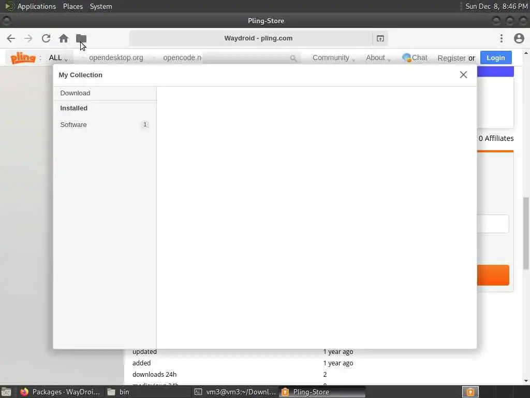Click the show desktop icon

(6, 392)
